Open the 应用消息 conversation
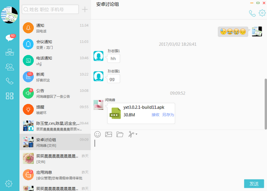The width and height of the screenshot is (267, 191). (55, 175)
